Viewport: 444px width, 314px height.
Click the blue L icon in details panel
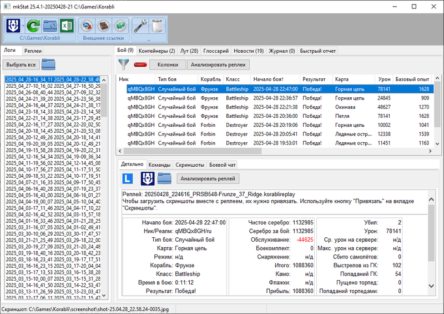click(x=128, y=178)
